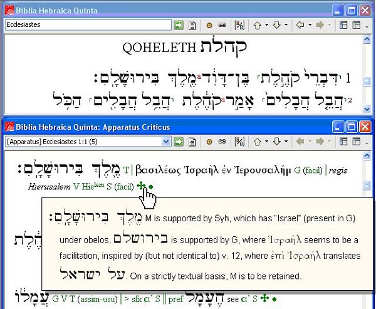
Task: Click the green dot after S (facil) cross
Action: coord(151,187)
